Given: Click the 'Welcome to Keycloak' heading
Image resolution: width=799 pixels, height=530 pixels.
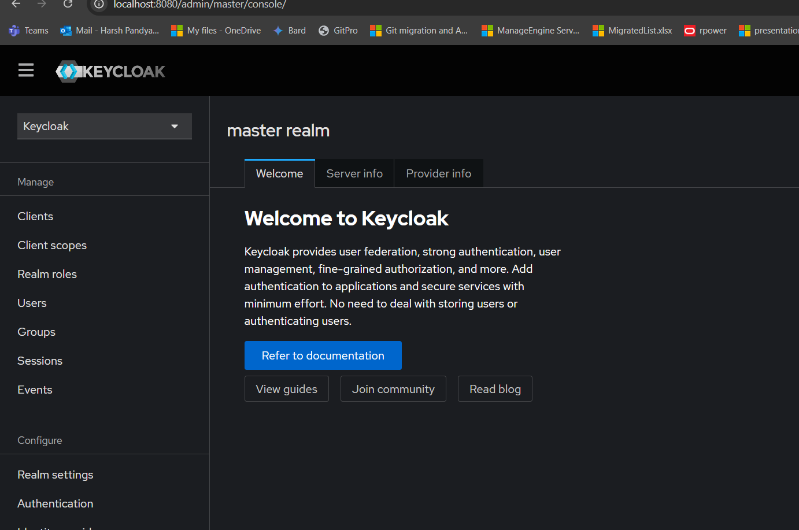Looking at the screenshot, I should [x=346, y=218].
